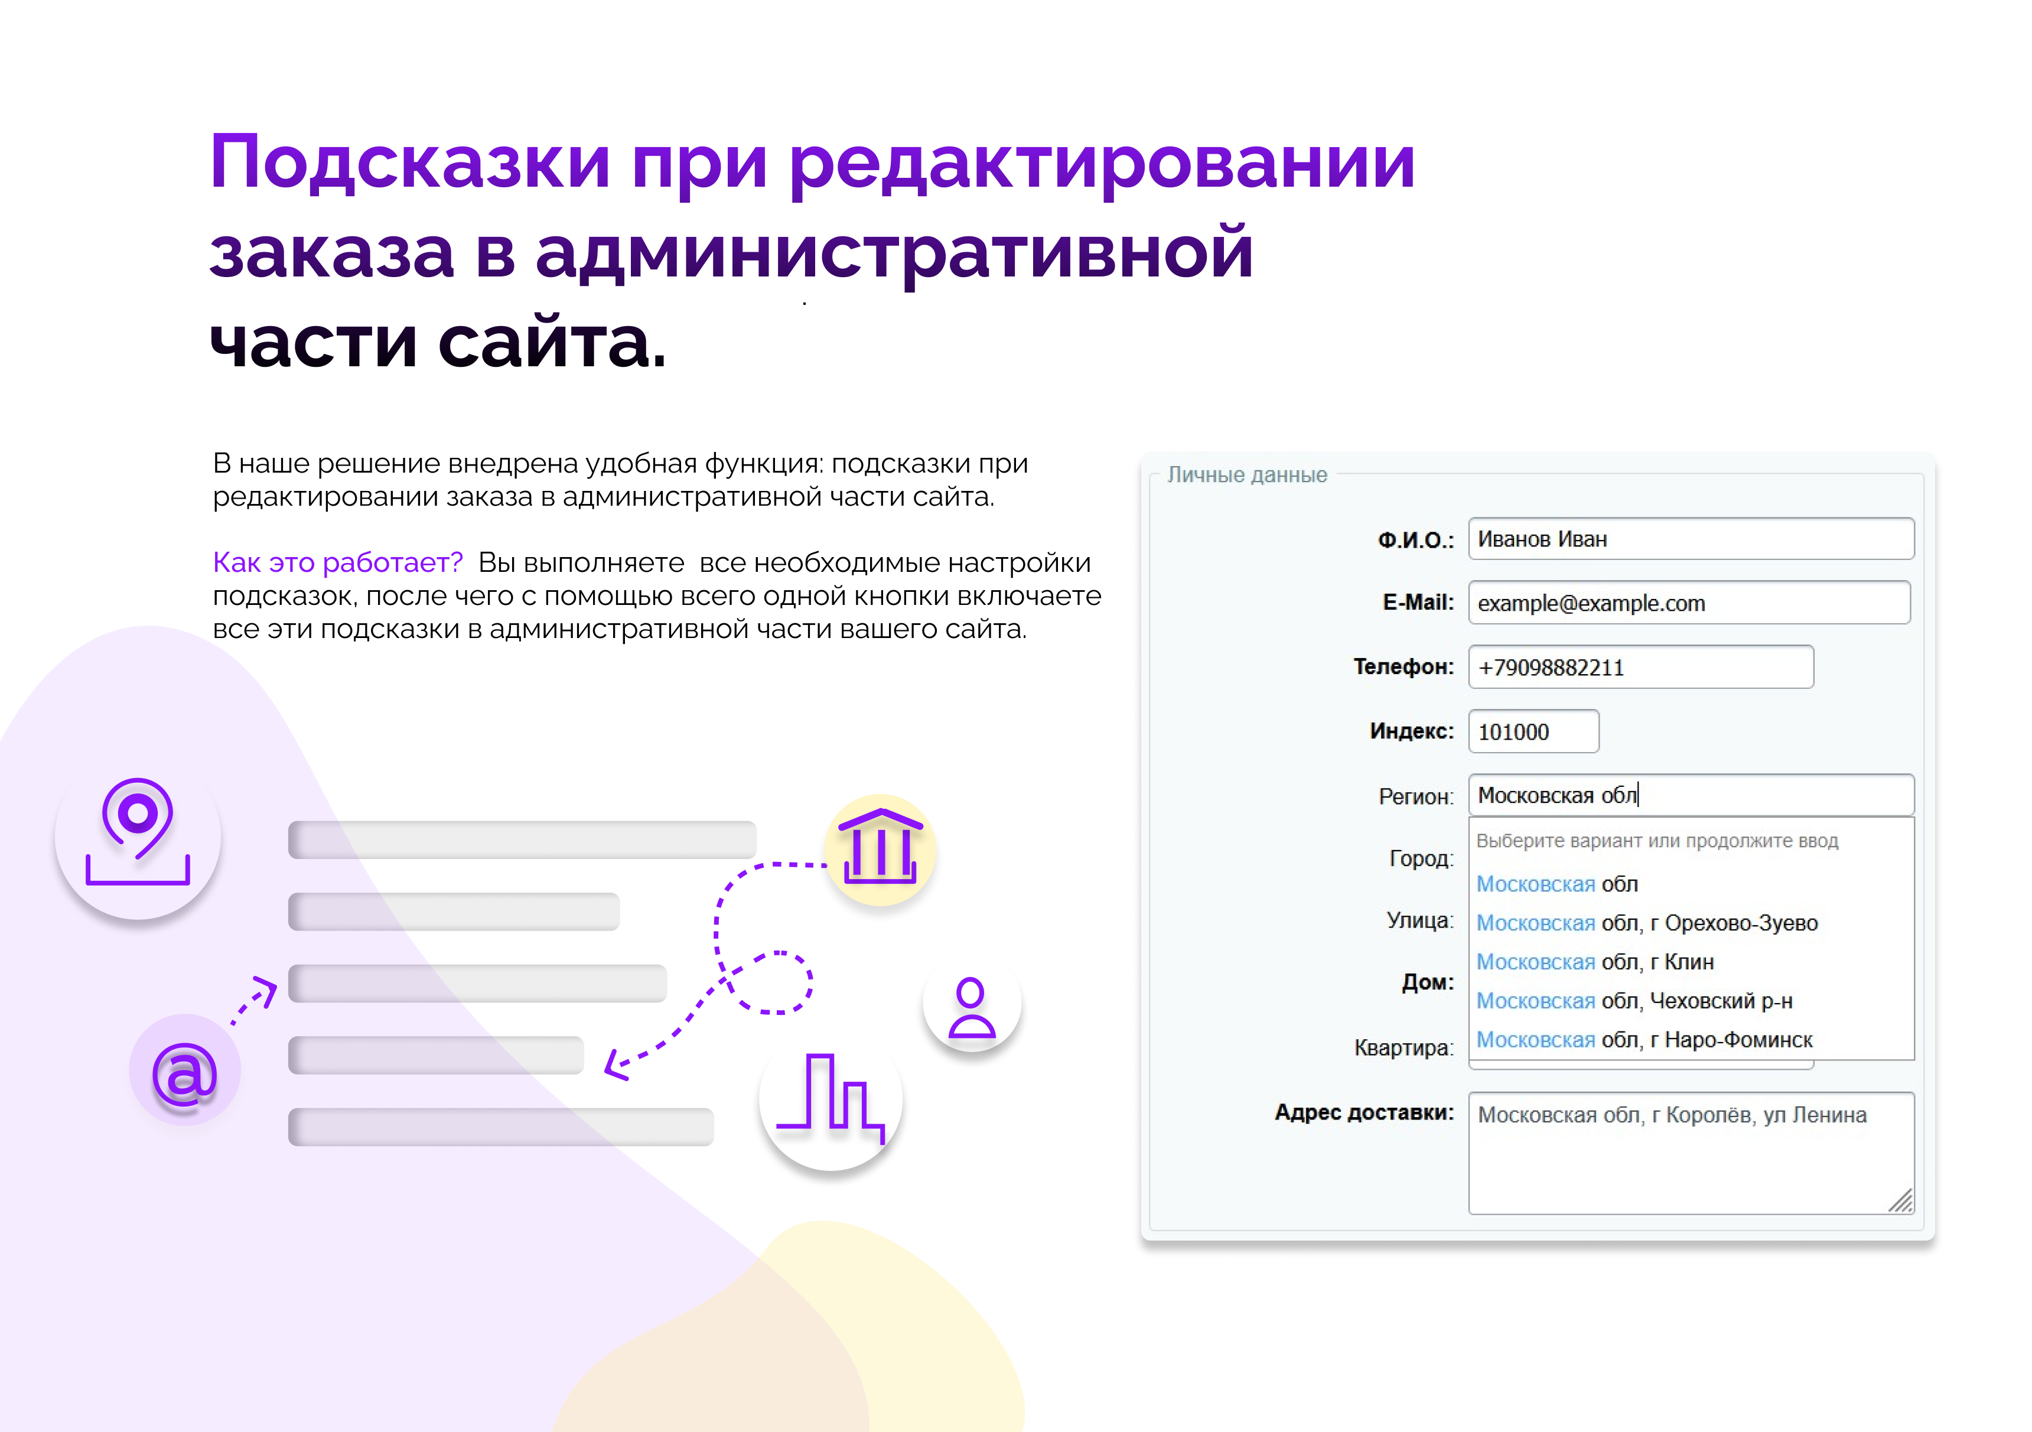Click the Ф.И.О. input with Иванов Иван
The width and height of the screenshot is (2032, 1432).
(x=1691, y=539)
